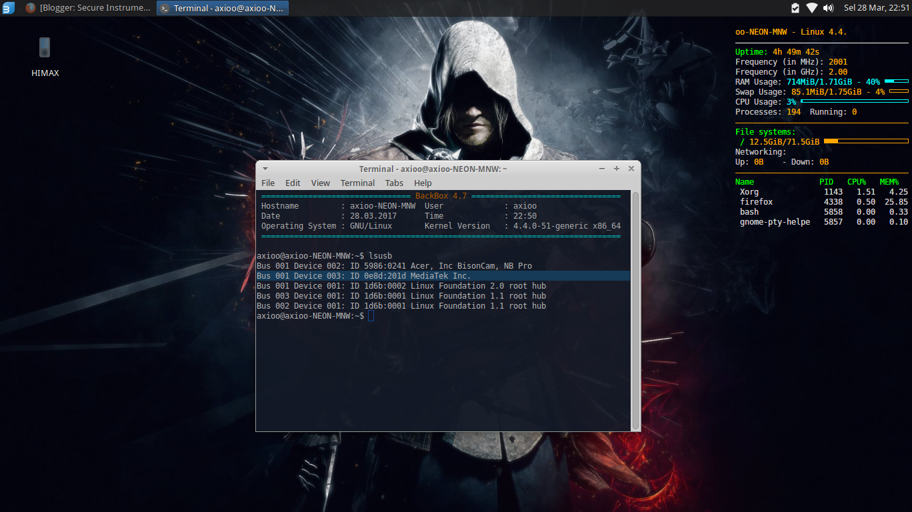Switch to the Blogger Firefox window in taskbar
Image resolution: width=912 pixels, height=512 pixels.
click(88, 8)
